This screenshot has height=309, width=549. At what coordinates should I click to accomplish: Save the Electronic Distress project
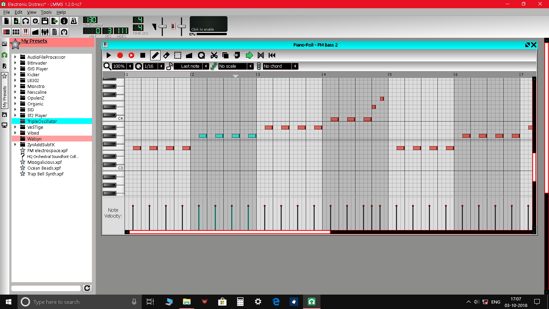(x=45, y=21)
